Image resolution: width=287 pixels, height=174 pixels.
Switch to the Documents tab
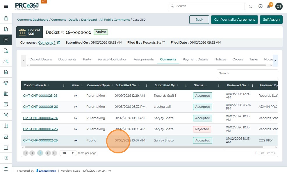pos(67,59)
